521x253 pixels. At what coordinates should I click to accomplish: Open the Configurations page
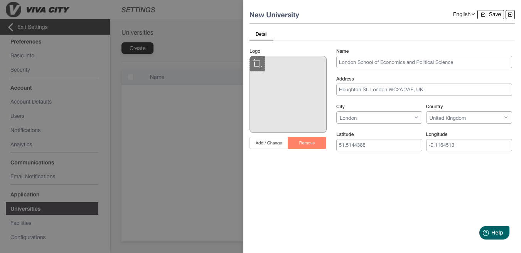[28, 237]
